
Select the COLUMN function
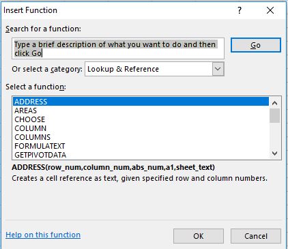(141, 128)
